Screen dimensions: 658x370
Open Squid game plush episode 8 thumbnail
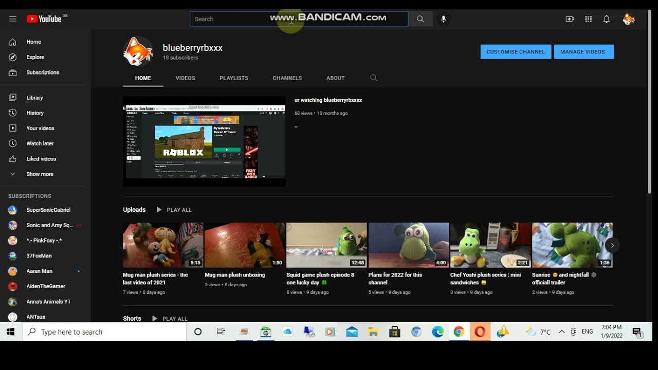(x=326, y=245)
